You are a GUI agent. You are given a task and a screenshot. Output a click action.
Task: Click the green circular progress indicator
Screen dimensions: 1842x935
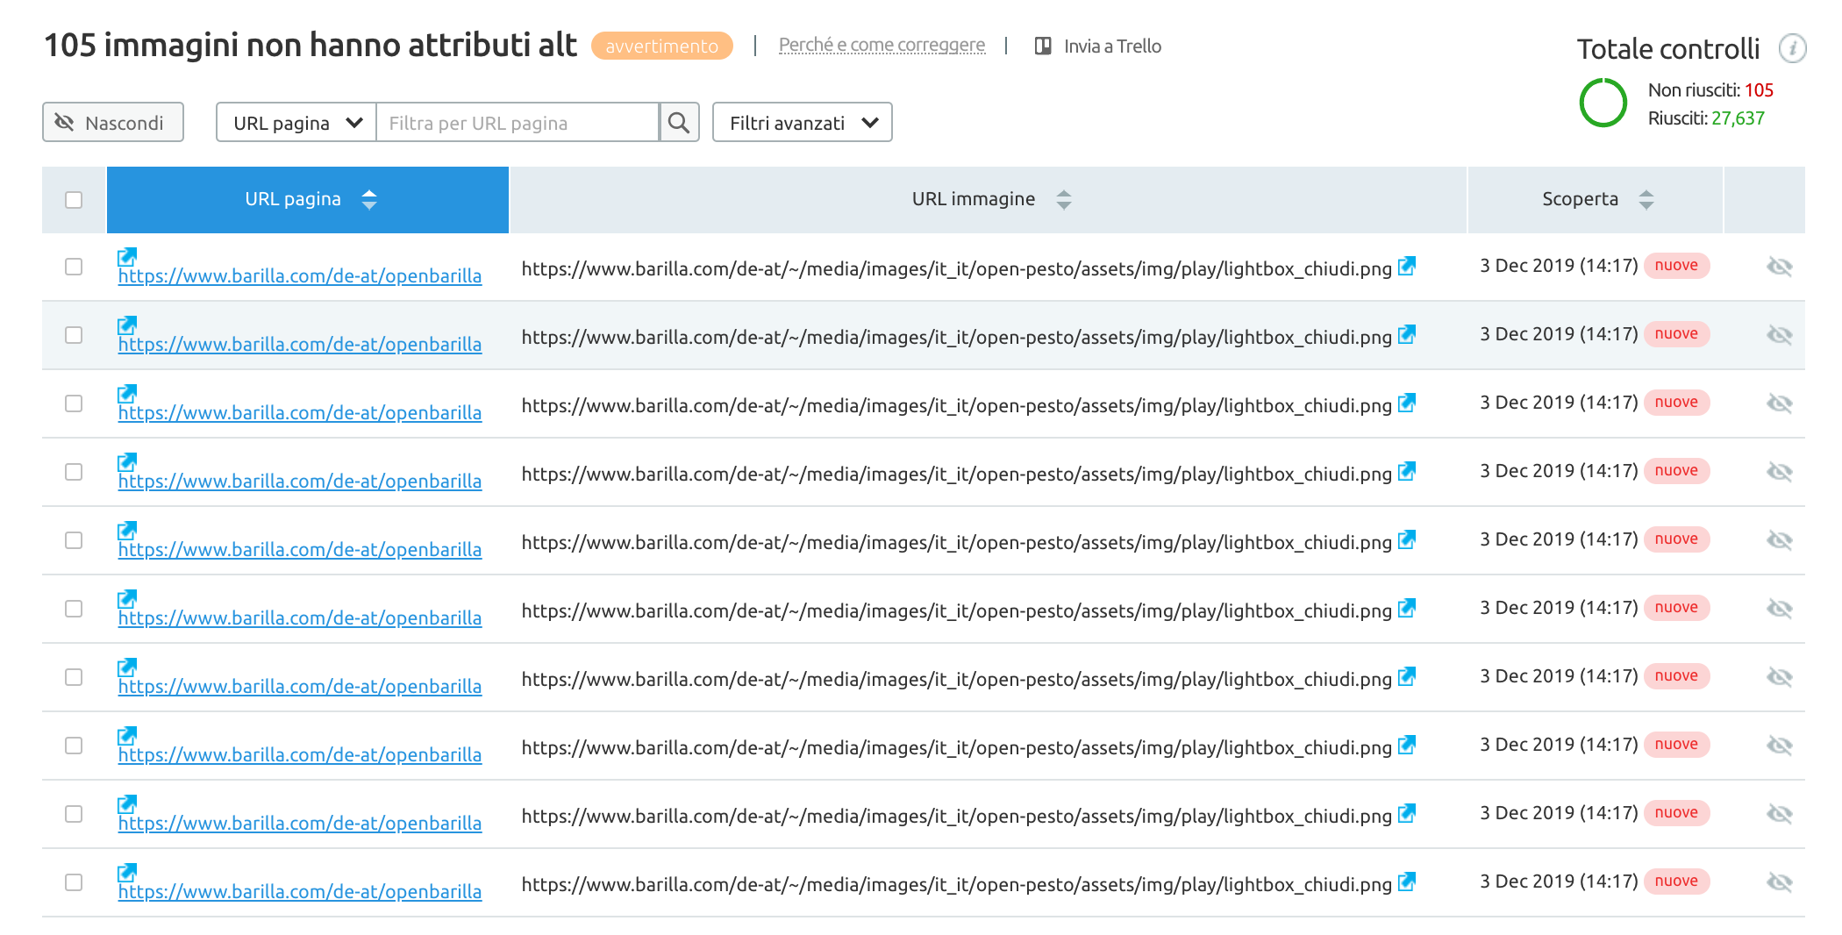click(1603, 103)
